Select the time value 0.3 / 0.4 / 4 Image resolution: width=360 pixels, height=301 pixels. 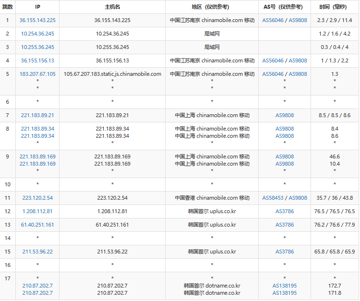click(x=335, y=47)
